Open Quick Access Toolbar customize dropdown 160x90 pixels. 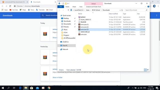tap(68, 3)
